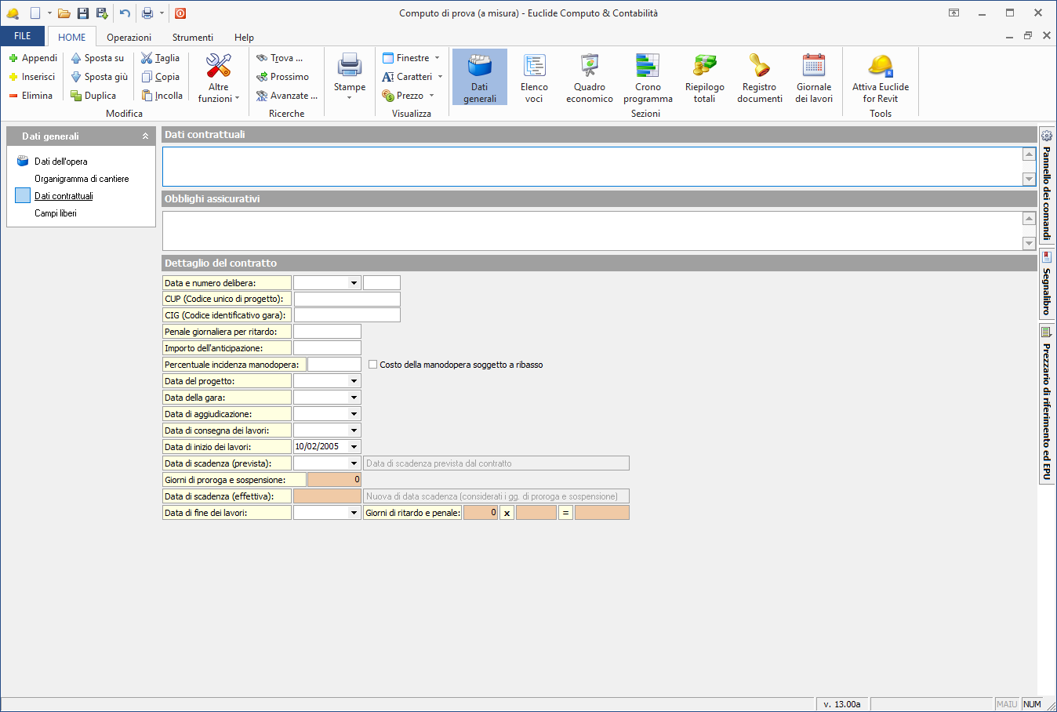Open the Data di inizio dei lavori dropdown
The width and height of the screenshot is (1057, 712).
(x=354, y=447)
